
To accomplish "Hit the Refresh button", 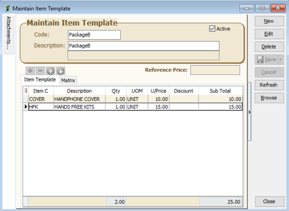I will (269, 85).
